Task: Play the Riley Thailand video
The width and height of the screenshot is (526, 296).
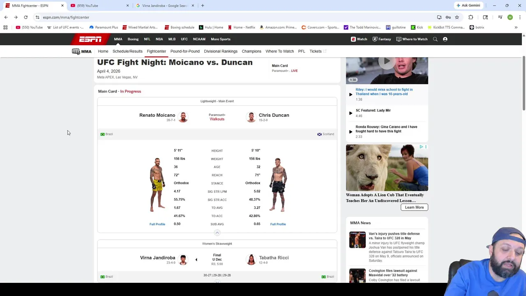Action: [351, 94]
